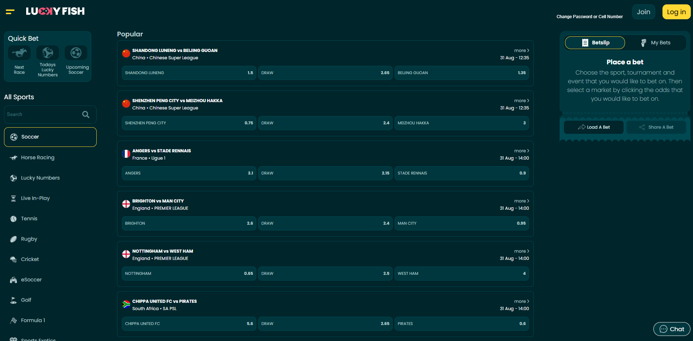
Task: Click the search magnifier icon
Action: coord(86,115)
